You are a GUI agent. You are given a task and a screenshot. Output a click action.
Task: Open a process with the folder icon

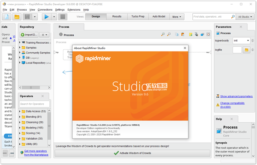[17, 17]
